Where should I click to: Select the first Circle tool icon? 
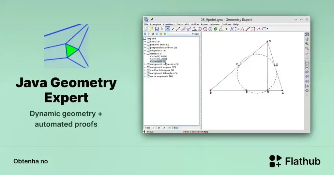click(200, 29)
